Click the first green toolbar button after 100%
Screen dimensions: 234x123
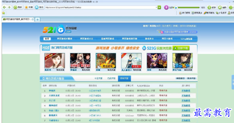[x=212, y=7]
